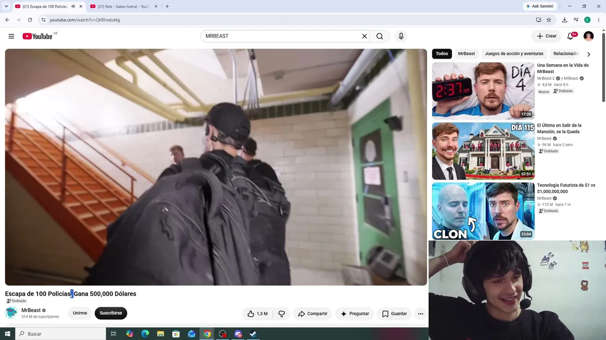This screenshot has width=606, height=340.
Task: Click the Unirme button
Action: click(80, 313)
